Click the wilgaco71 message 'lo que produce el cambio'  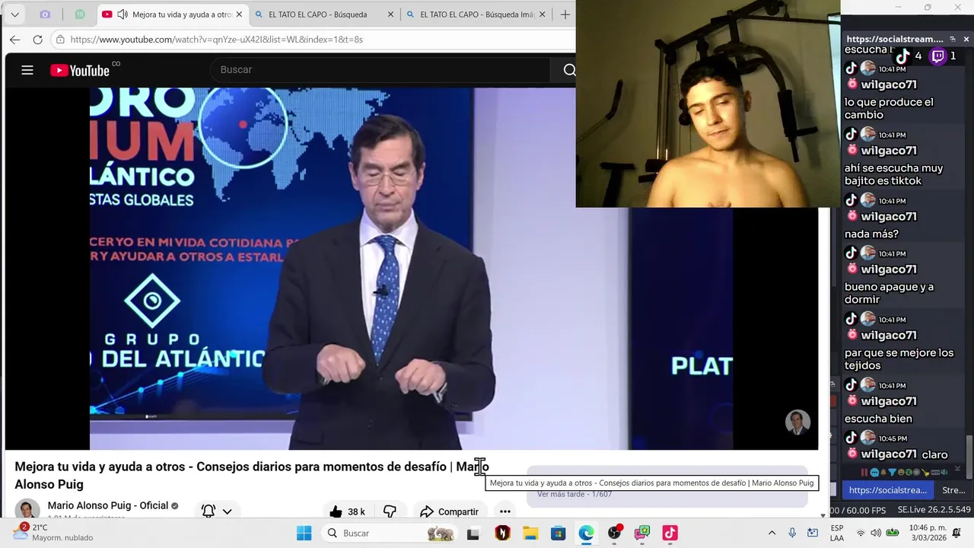coord(889,108)
